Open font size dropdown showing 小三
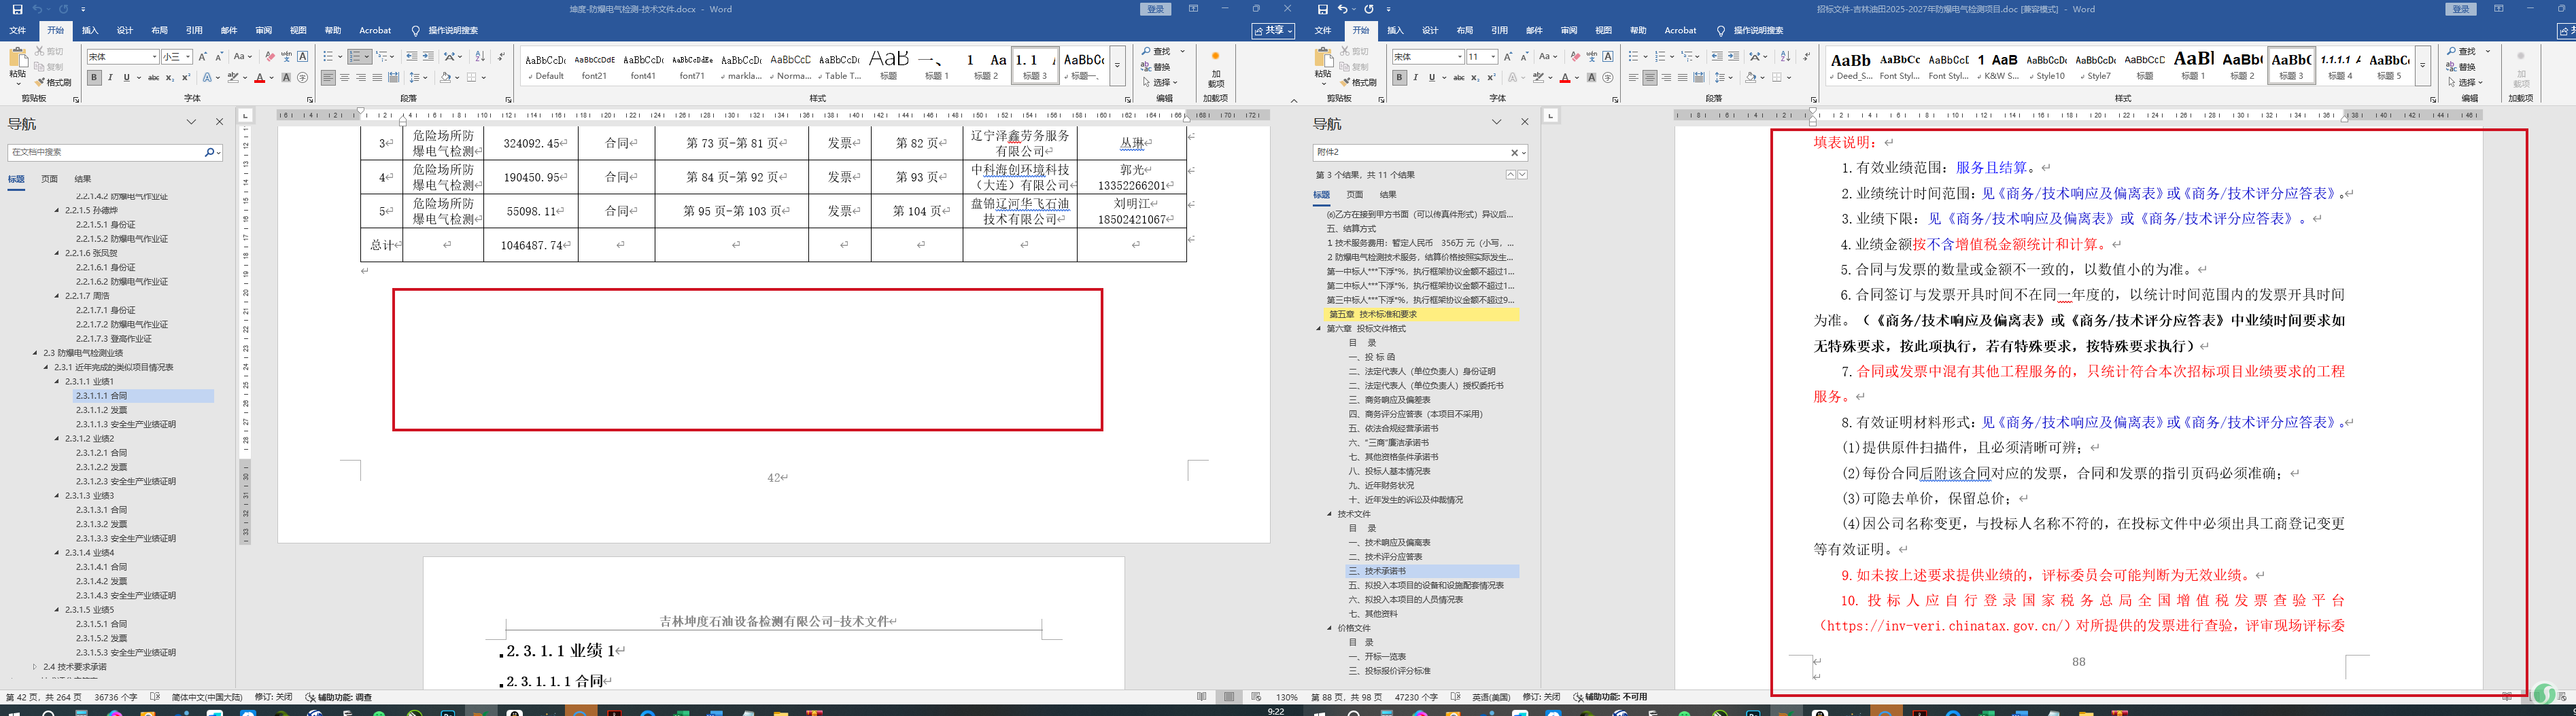The width and height of the screenshot is (2576, 716). click(x=188, y=57)
